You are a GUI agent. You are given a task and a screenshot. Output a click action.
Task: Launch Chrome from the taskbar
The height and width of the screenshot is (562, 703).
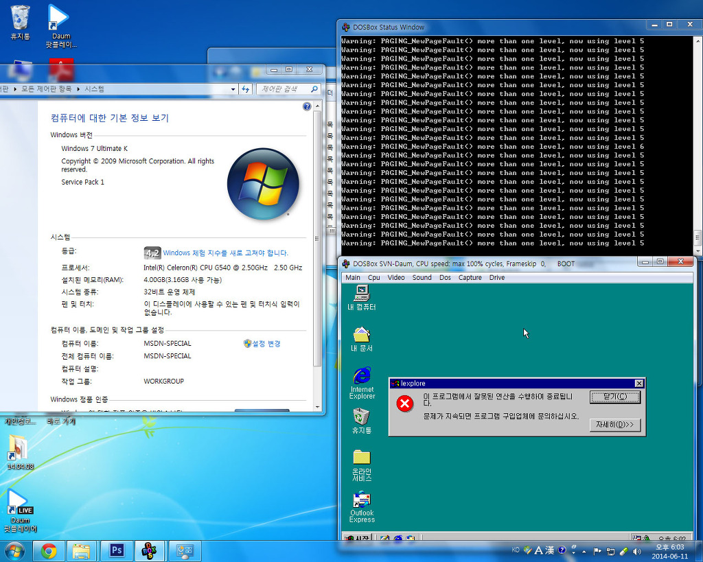tap(48, 550)
